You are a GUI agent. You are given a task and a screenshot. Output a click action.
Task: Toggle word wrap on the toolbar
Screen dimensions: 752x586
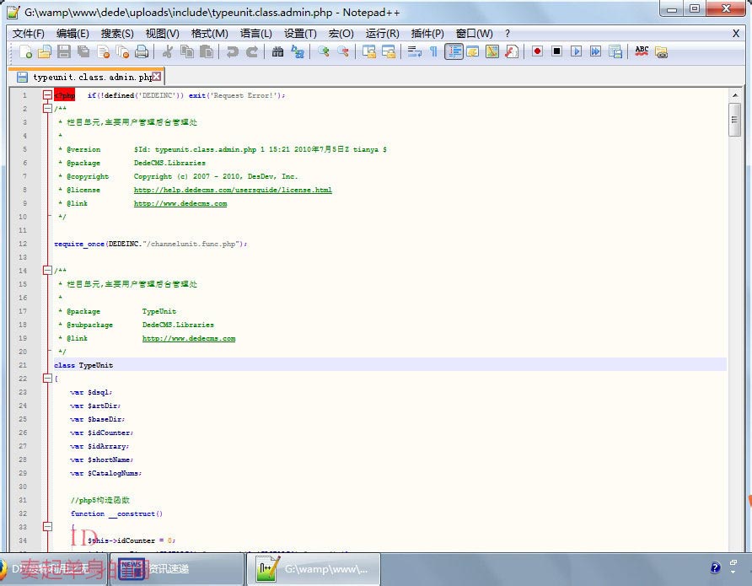416,51
